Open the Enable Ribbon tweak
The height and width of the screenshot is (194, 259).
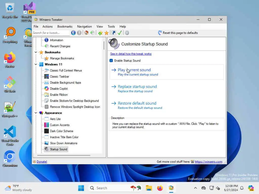click(59, 95)
